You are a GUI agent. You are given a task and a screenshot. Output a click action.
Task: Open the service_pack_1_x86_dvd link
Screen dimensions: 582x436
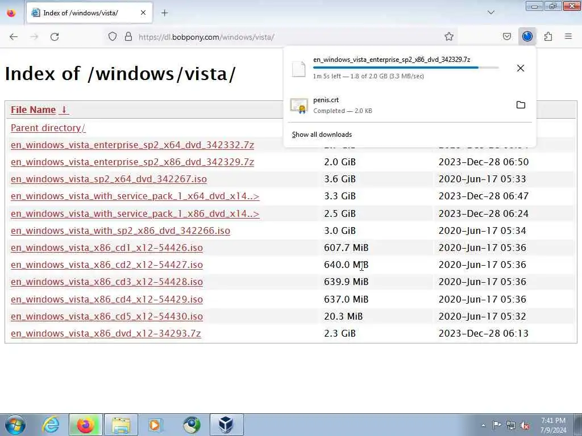135,213
